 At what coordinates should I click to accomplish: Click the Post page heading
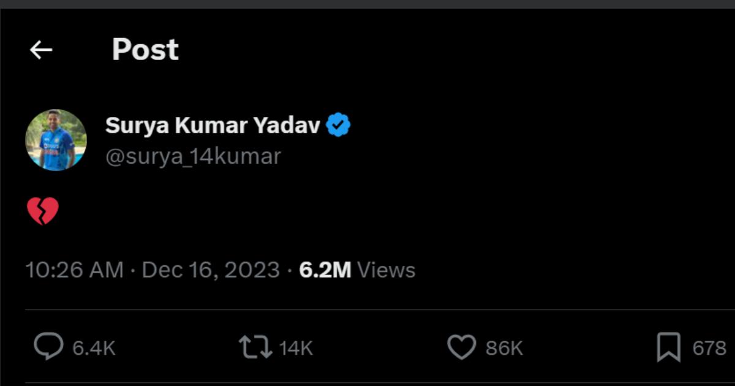pyautogui.click(x=145, y=50)
